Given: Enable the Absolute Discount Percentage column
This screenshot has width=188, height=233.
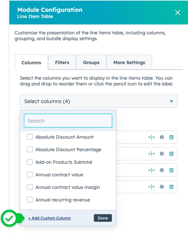Looking at the screenshot, I should [30, 150].
